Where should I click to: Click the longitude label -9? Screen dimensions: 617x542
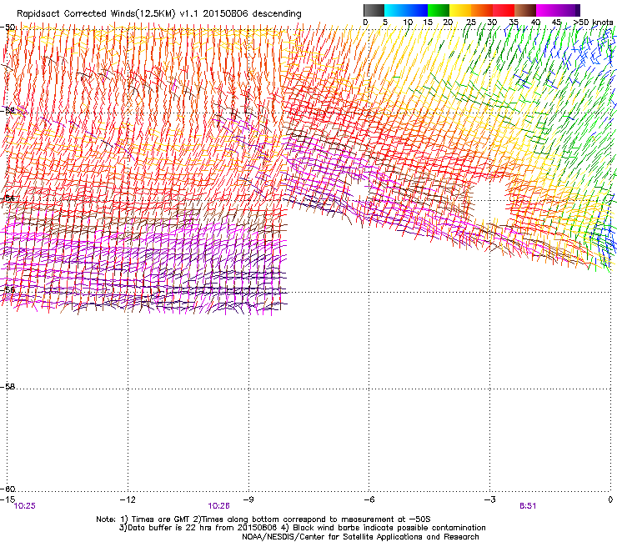pos(248,499)
